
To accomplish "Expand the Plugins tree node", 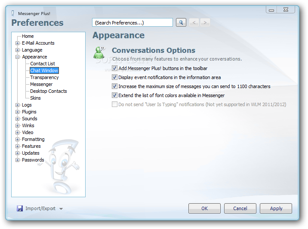I will point(18,112).
